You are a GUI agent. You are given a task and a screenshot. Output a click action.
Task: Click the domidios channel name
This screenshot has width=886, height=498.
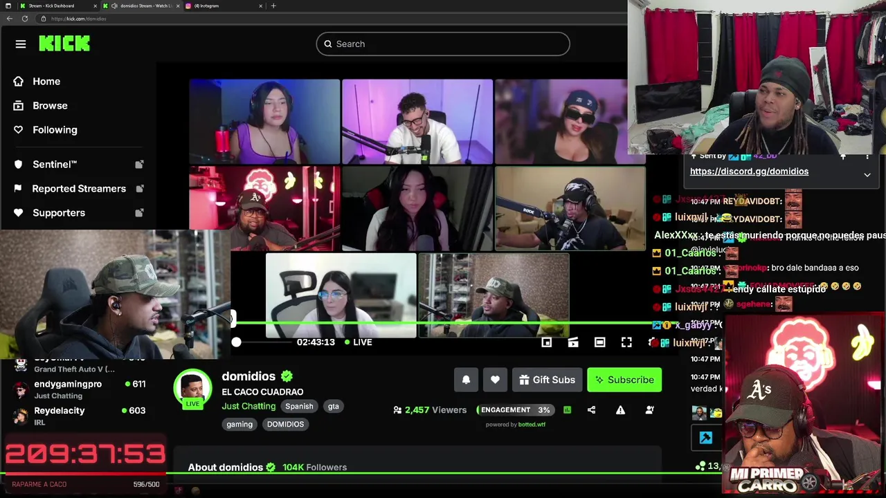pos(248,376)
